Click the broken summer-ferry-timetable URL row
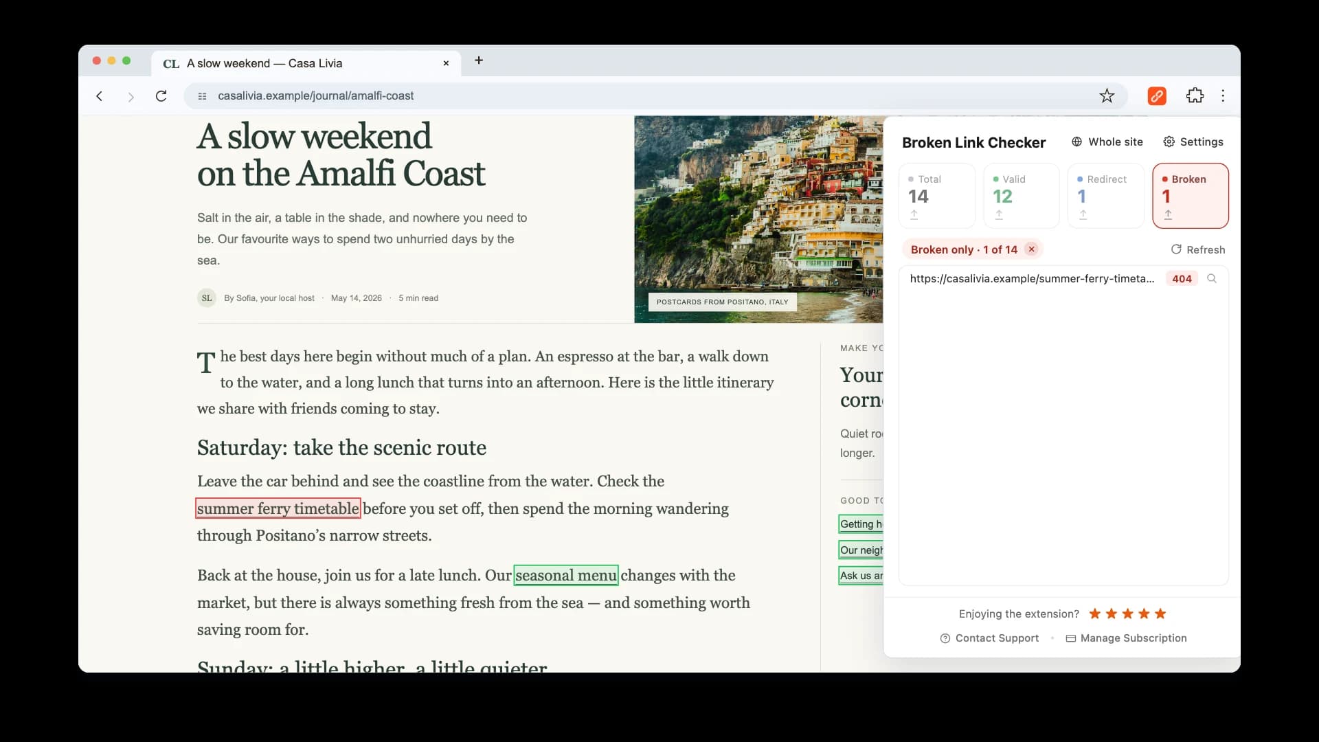1319x742 pixels. 1063,278
